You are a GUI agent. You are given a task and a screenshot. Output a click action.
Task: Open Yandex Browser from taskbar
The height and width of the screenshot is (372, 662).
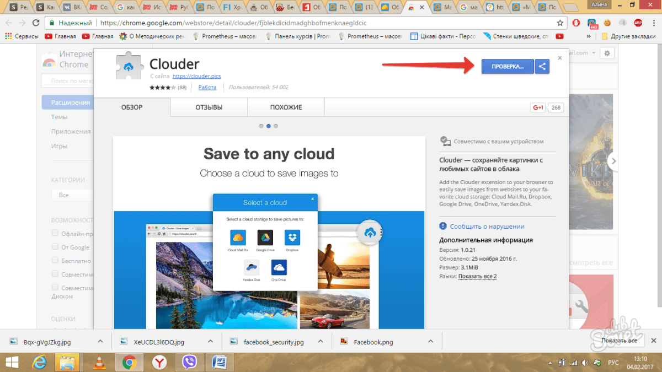159,362
